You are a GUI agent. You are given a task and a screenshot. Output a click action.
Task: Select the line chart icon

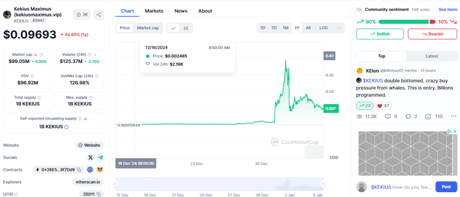pos(173,28)
